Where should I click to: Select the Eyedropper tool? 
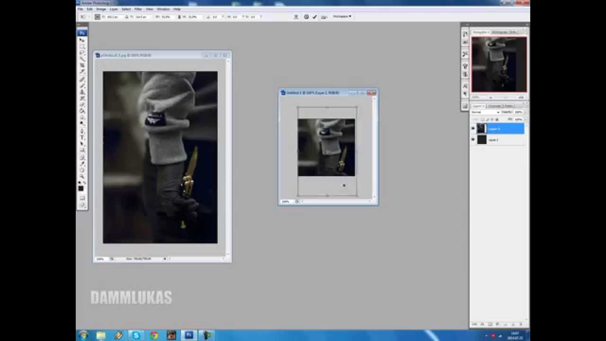82,163
